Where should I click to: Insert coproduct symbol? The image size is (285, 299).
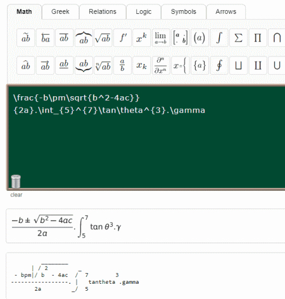258,65
